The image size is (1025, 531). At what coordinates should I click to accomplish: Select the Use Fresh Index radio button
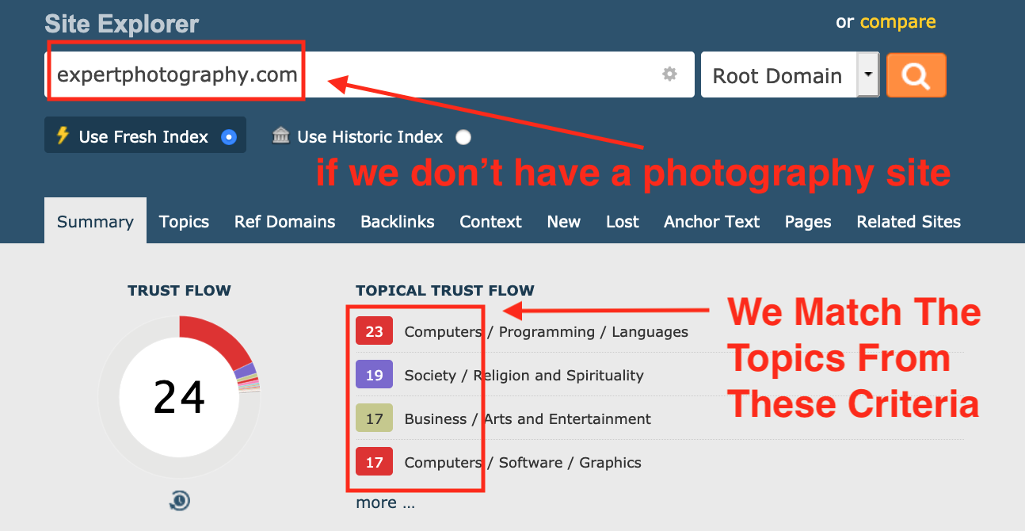[x=229, y=137]
